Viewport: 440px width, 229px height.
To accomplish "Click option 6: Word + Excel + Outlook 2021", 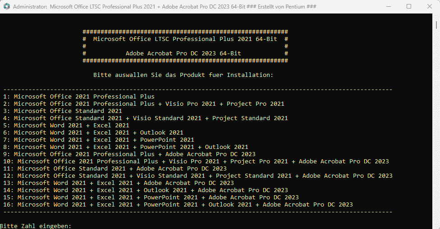I will pos(93,133).
